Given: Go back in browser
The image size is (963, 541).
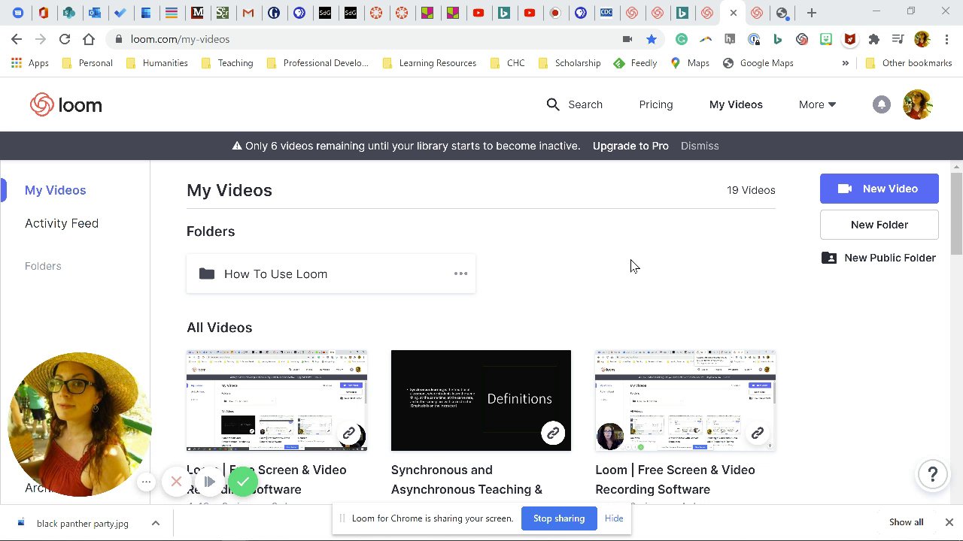Looking at the screenshot, I should pyautogui.click(x=17, y=39).
